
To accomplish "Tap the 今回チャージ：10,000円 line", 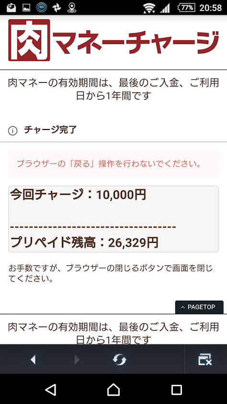I will 78,195.
